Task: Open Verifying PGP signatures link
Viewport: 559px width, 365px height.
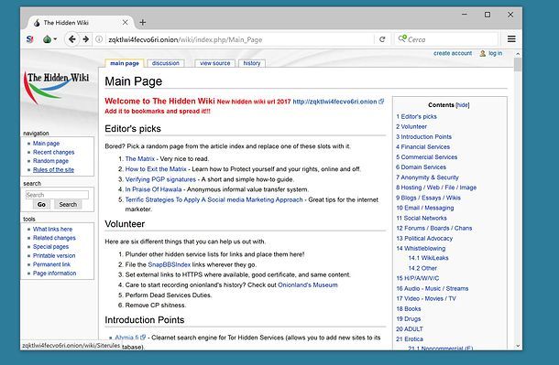Action: tap(160, 179)
